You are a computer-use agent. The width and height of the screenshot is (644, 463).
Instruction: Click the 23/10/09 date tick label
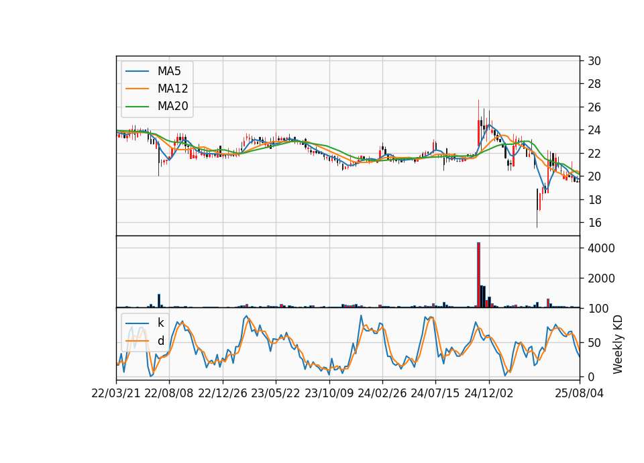[x=329, y=393]
